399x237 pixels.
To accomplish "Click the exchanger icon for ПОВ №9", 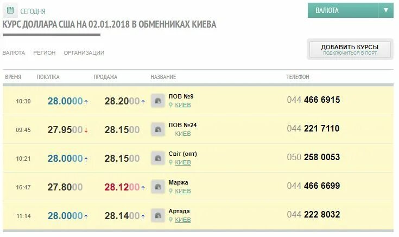I will tap(157, 101).
